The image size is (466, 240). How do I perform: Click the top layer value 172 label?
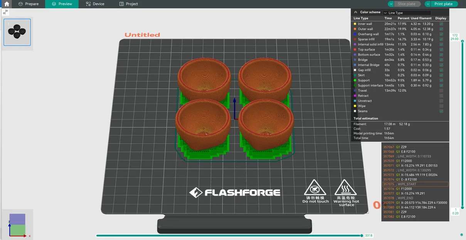455,35
